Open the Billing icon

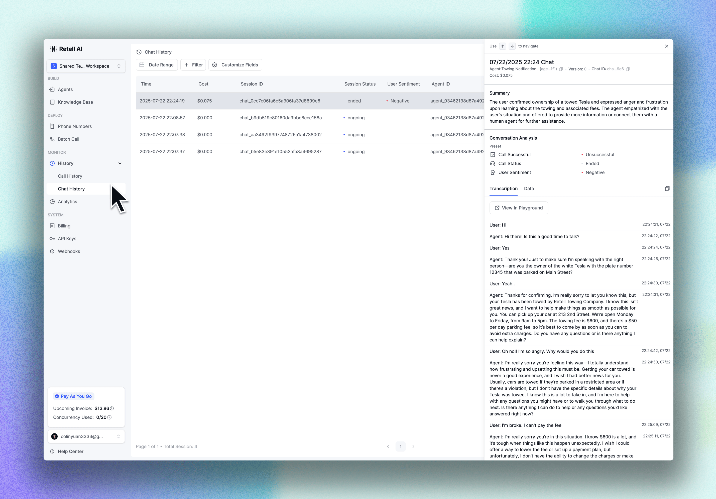52,226
